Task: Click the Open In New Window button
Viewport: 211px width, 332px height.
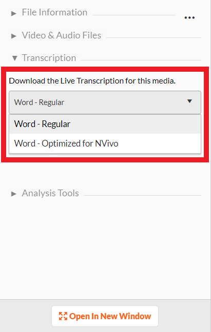Action: [x=105, y=316]
